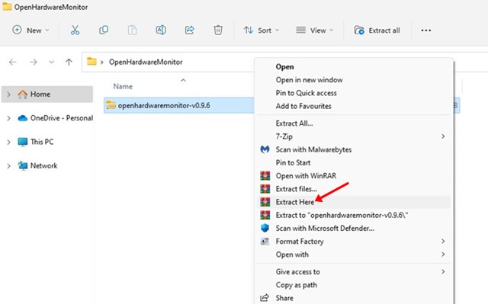Image resolution: width=488 pixels, height=304 pixels.
Task: Choose Scan with Microsoft Defender...
Action: pyautogui.click(x=354, y=228)
